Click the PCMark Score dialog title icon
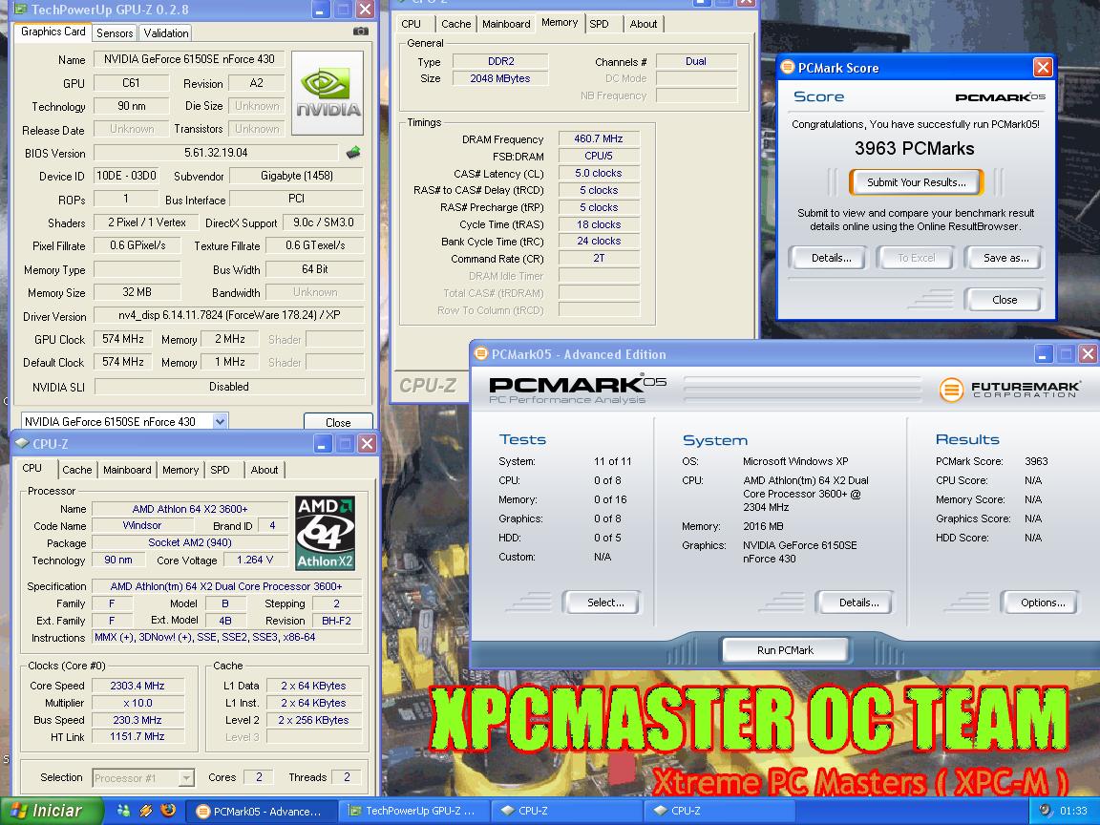This screenshot has height=825, width=1100. 788,68
